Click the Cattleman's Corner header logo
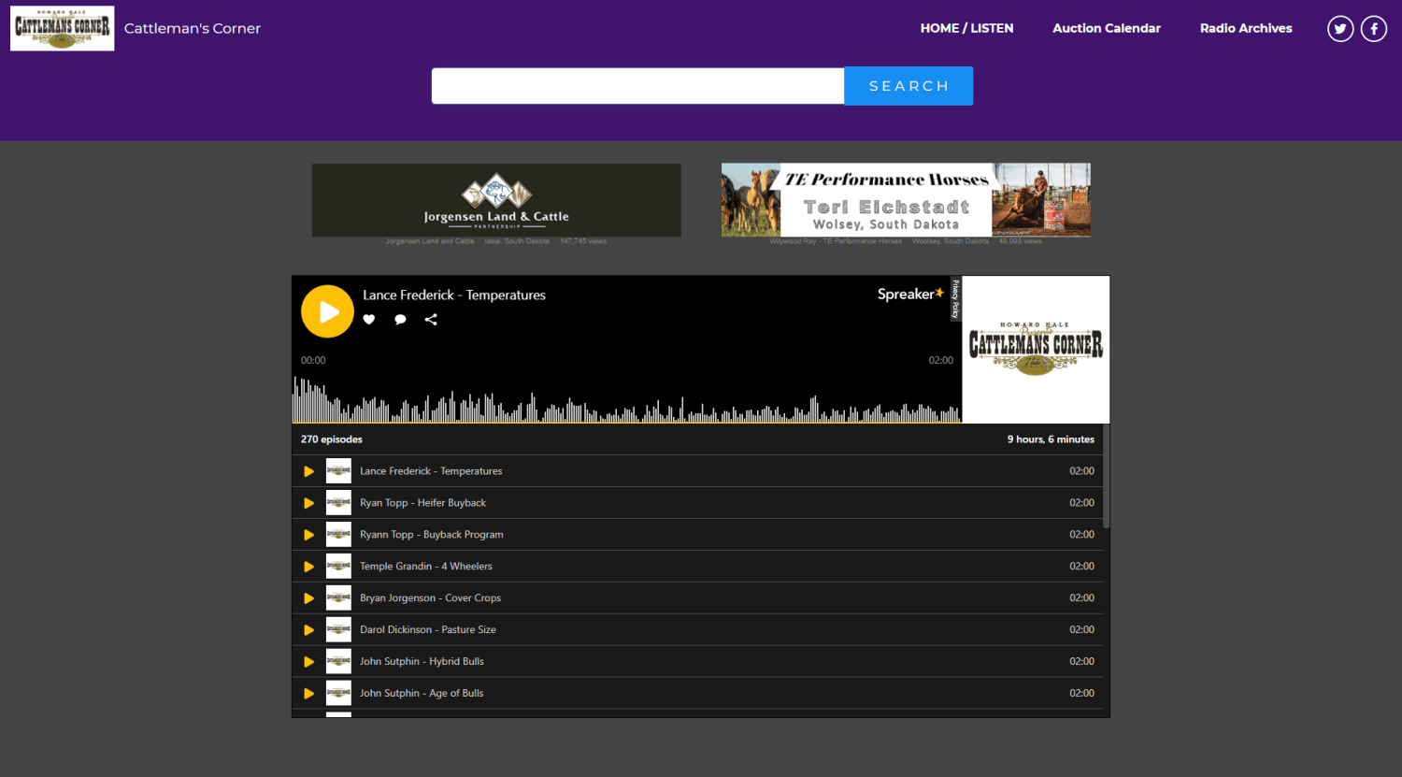Screen dimensions: 1402x777 (x=63, y=28)
